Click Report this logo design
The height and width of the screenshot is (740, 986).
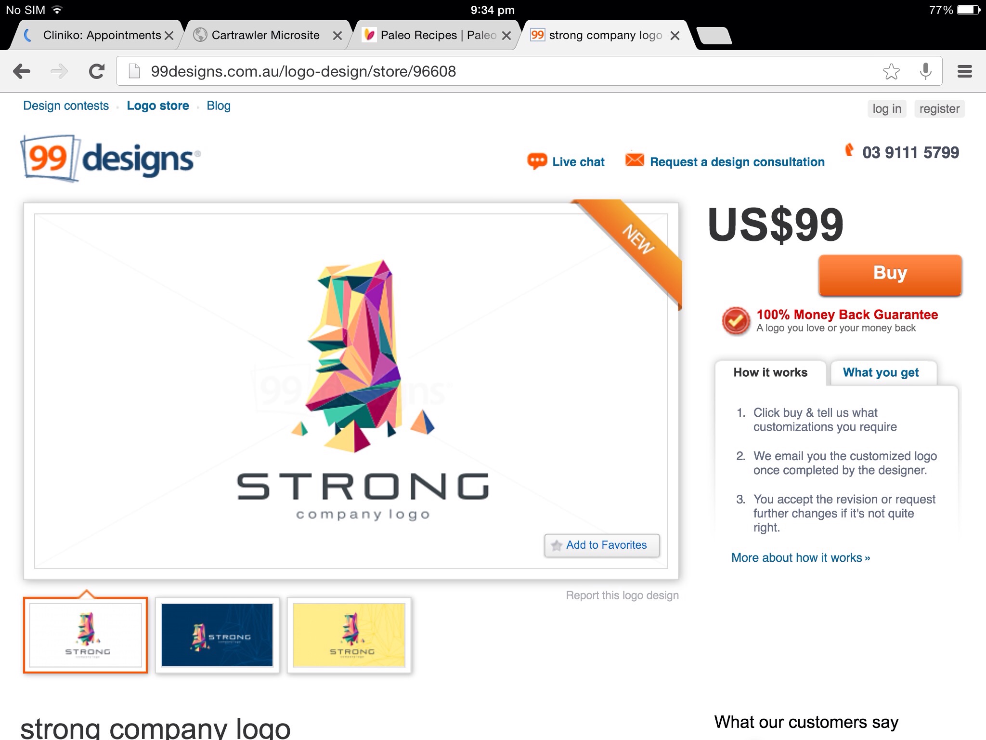point(622,595)
